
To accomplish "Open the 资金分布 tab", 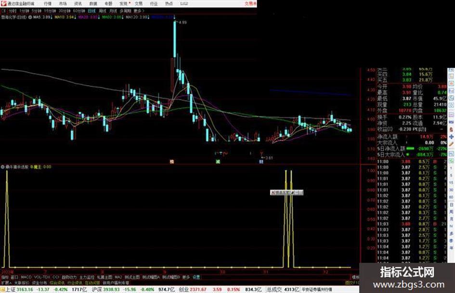I will click(39, 283).
